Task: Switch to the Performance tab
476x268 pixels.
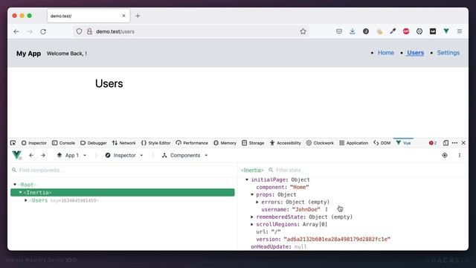Action: tap(192, 143)
